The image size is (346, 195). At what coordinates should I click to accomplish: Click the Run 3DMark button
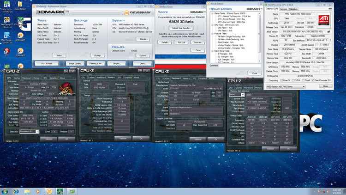47,63
